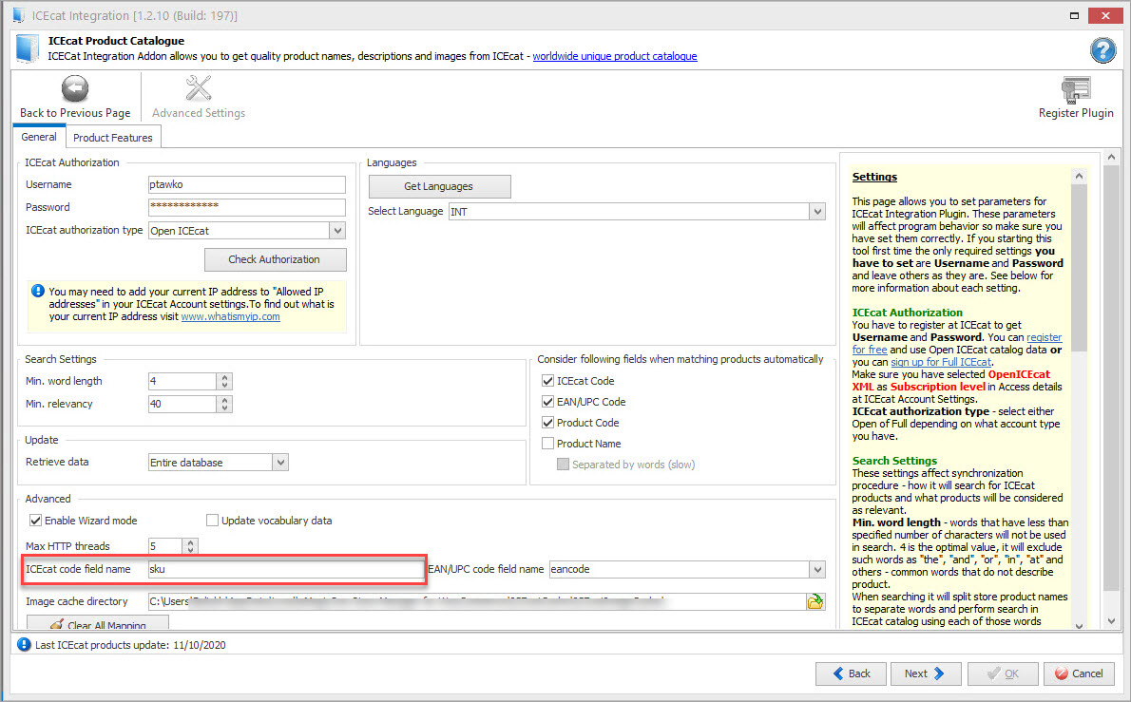Click the Settings heading in help panel
Viewport: 1131px width, 702px height.
tap(874, 177)
